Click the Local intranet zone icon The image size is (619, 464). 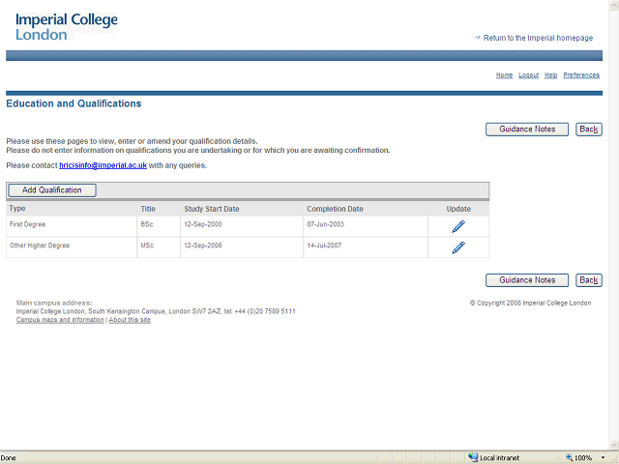tap(474, 457)
